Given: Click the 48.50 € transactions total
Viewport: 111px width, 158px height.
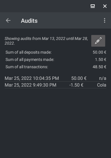Looking at the screenshot, I should (99, 67).
